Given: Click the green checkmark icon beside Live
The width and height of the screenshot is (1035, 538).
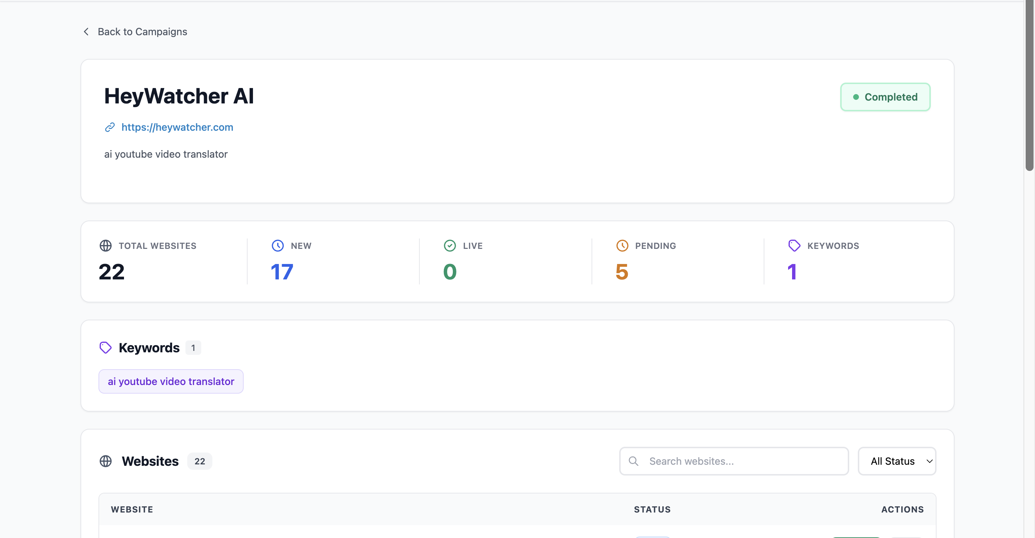Looking at the screenshot, I should pyautogui.click(x=450, y=246).
